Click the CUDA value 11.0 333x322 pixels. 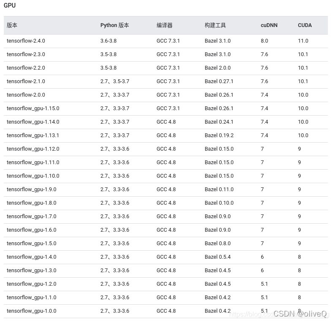(x=303, y=41)
